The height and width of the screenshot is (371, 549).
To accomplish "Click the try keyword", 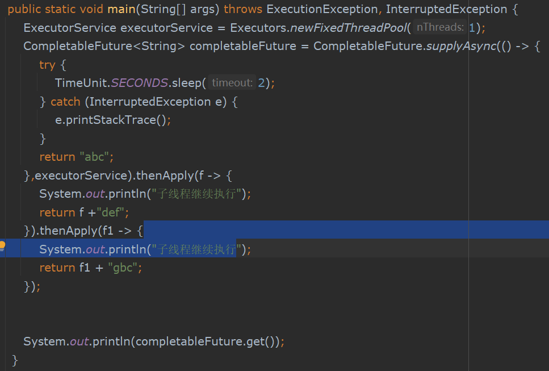I will pos(47,65).
